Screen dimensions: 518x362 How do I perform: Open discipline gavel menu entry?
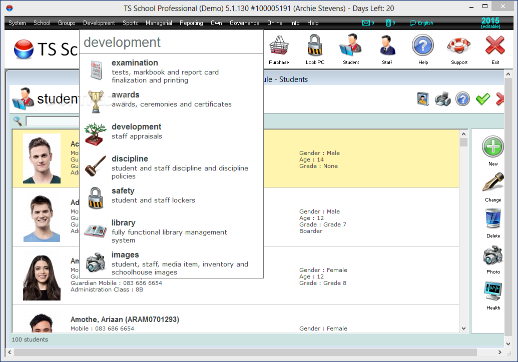pos(171,167)
